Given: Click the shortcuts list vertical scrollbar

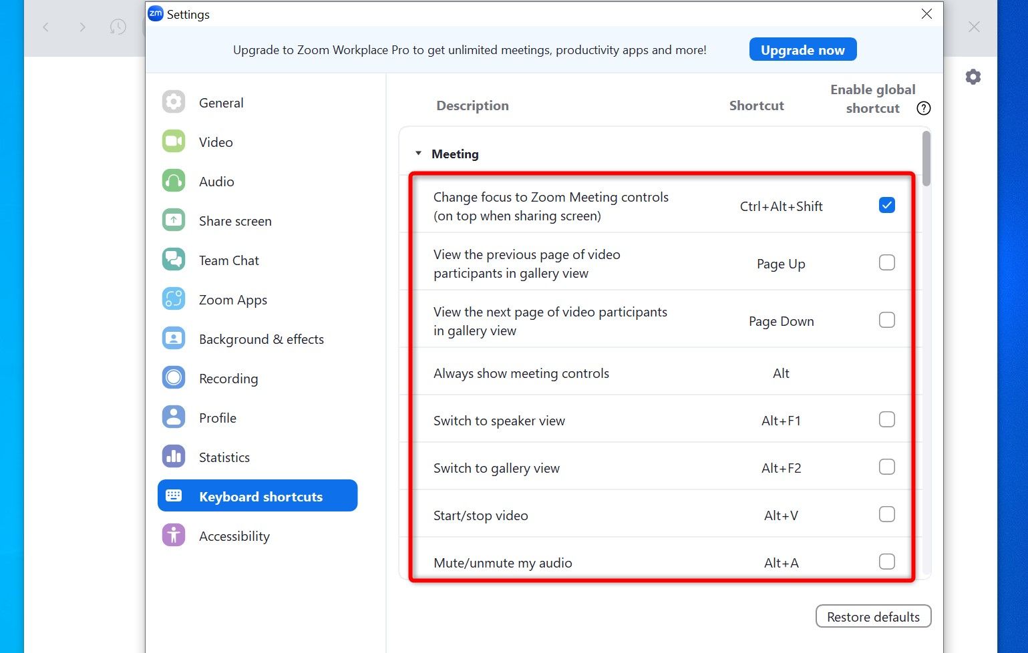Looking at the screenshot, I should point(926,159).
